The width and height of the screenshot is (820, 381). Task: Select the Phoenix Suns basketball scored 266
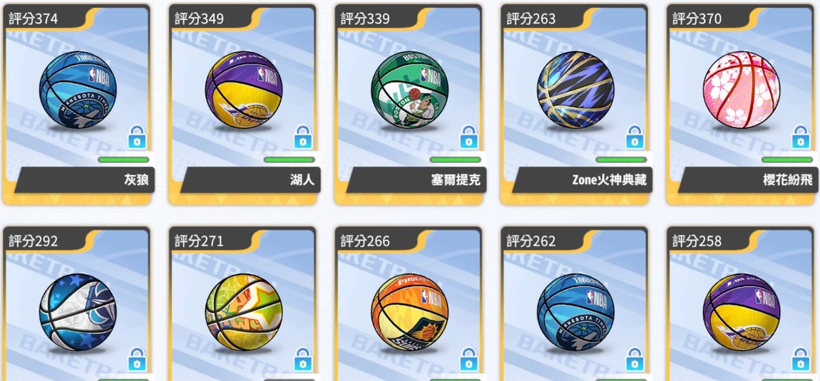pyautogui.click(x=409, y=313)
